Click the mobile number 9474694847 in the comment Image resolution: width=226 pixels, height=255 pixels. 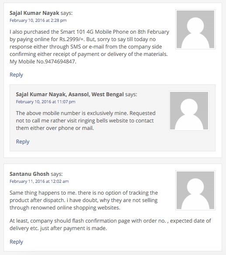click(x=60, y=62)
